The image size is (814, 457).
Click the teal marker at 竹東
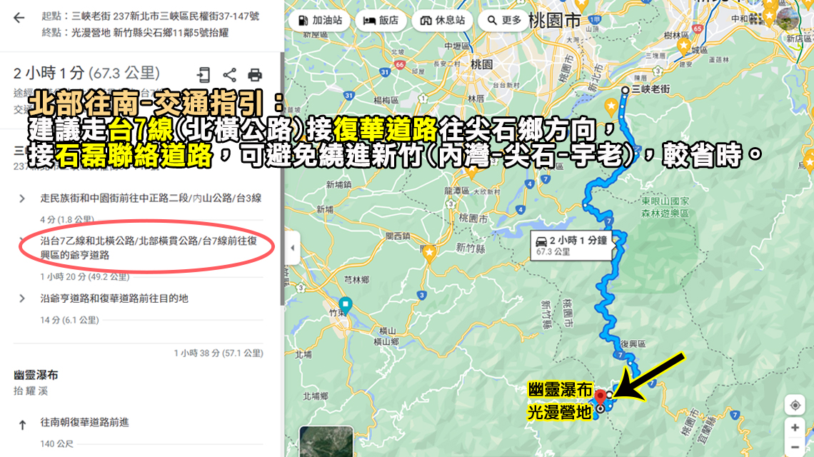[x=346, y=303]
